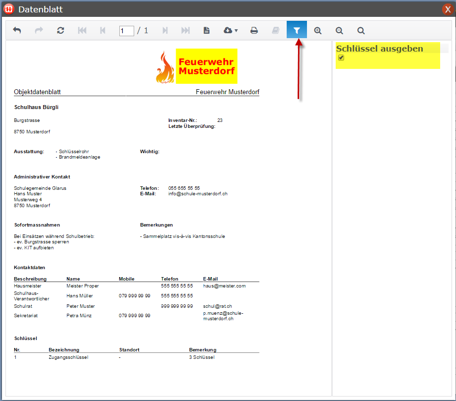The image size is (456, 401).
Task: Open the cloud export dropdown
Action: [x=230, y=30]
